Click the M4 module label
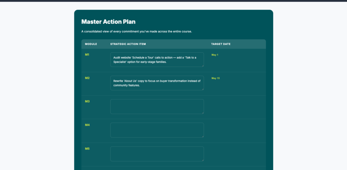Image resolution: width=347 pixels, height=170 pixels. pos(87,125)
